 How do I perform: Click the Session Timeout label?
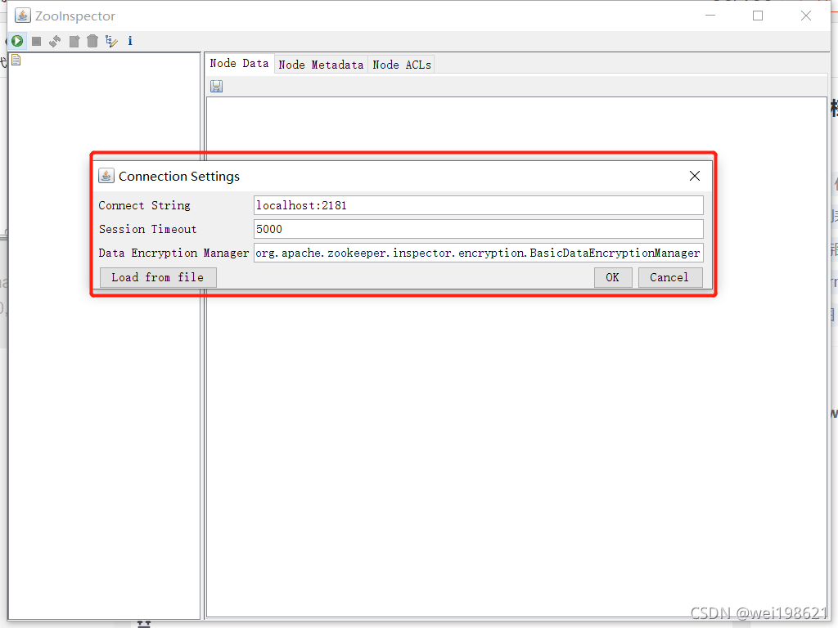148,229
